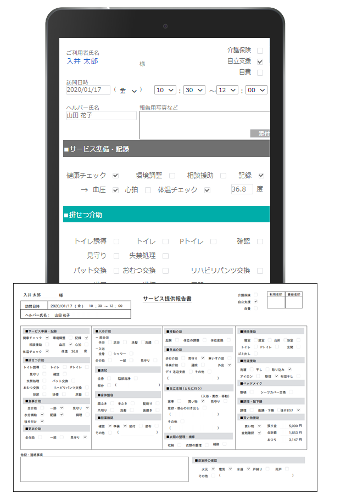Check the トイレ誘導 checkbox
This screenshot has width=346, height=494.
click(116, 242)
